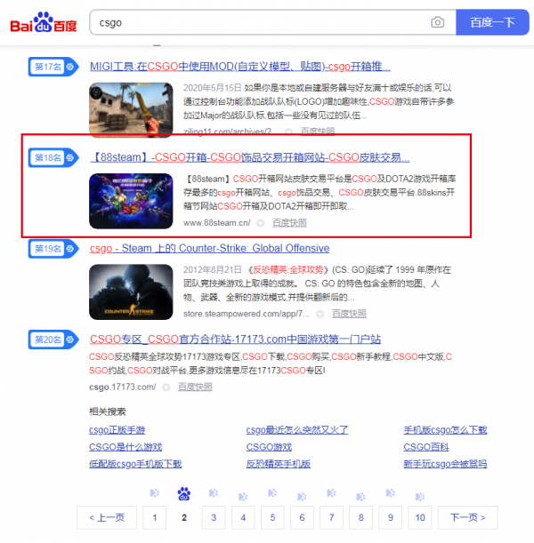Go to next page 下一页
This screenshot has width=534, height=543.
coord(468,517)
